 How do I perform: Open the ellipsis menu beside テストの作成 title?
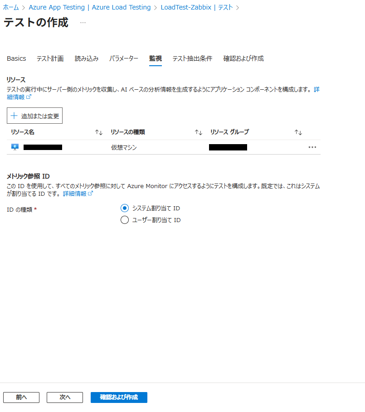tap(83, 23)
